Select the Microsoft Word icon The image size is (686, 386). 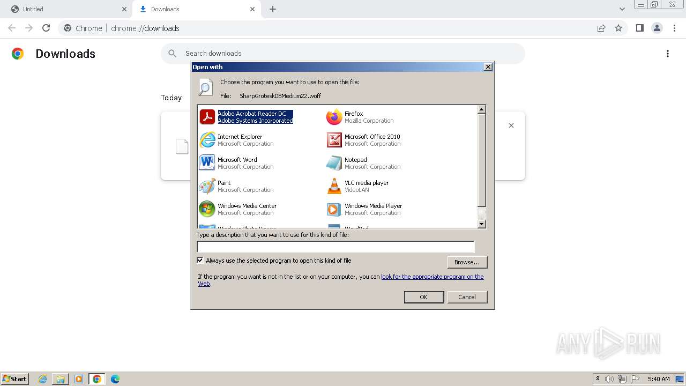(x=207, y=163)
